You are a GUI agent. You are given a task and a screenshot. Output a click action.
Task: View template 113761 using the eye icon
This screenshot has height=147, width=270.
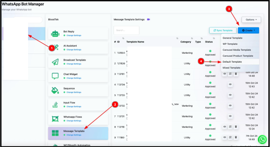(x=225, y=74)
